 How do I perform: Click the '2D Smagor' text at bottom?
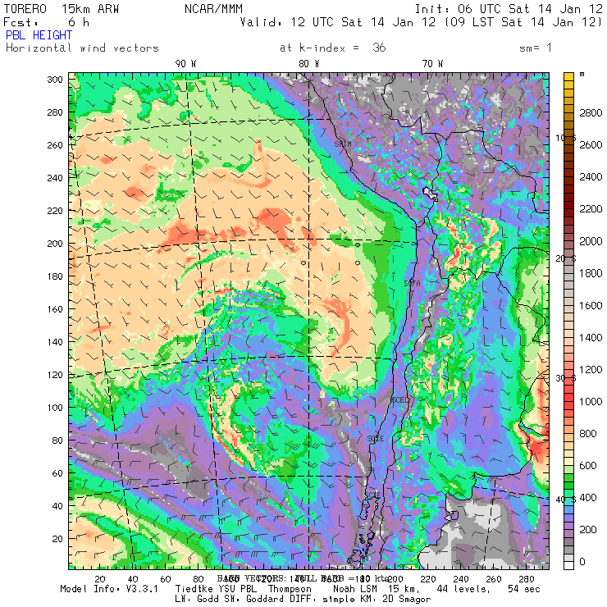click(x=406, y=600)
